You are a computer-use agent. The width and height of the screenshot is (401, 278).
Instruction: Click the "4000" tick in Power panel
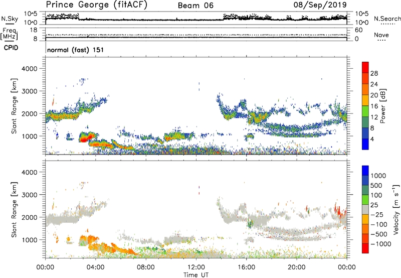(x=30, y=69)
